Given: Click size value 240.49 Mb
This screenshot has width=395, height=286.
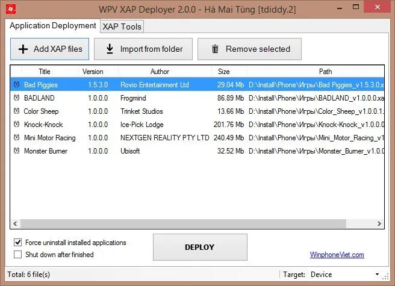Looking at the screenshot, I should 229,138.
